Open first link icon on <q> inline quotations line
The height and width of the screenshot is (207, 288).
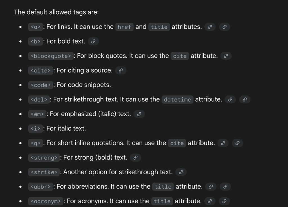[223, 143]
